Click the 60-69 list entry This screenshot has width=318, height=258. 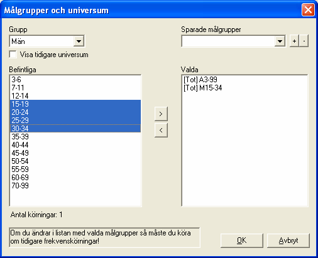(x=75, y=178)
